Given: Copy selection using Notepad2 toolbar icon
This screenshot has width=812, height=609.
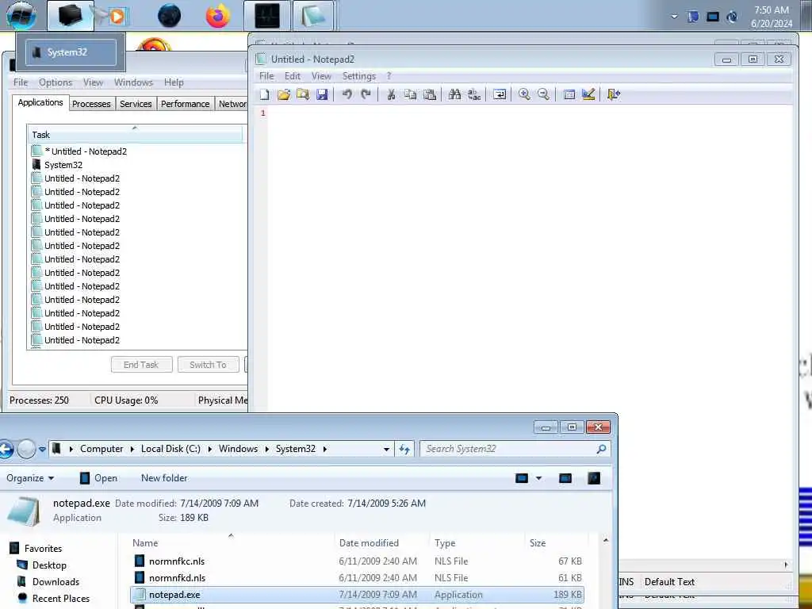Looking at the screenshot, I should [x=410, y=94].
